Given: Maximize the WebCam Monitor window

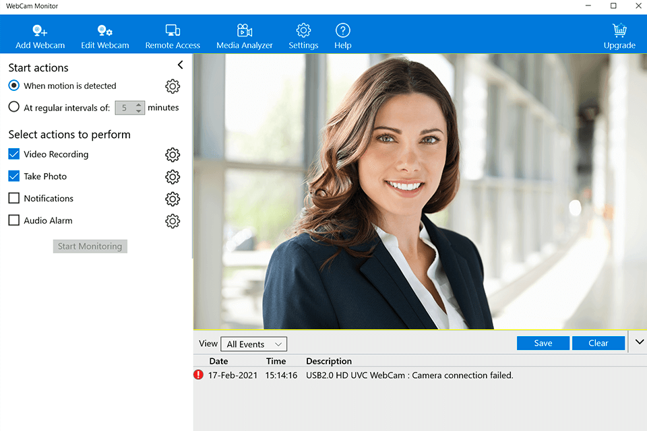Looking at the screenshot, I should coord(613,6).
